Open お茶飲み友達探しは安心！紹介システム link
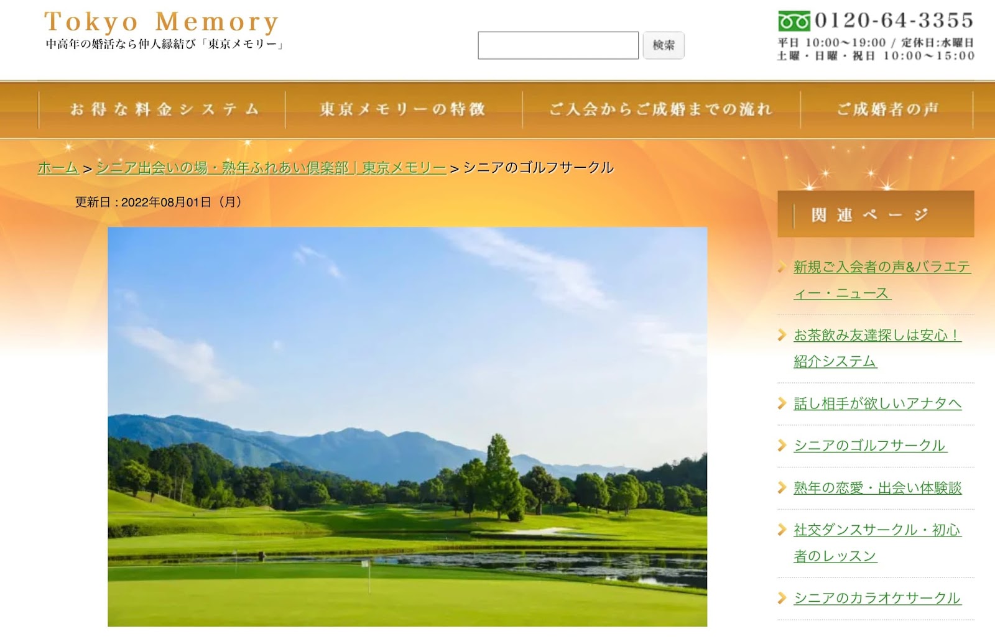995x639 pixels. pos(877,348)
